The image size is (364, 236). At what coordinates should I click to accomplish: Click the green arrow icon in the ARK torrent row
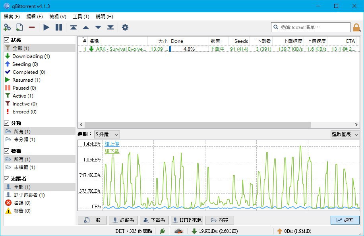click(x=91, y=49)
